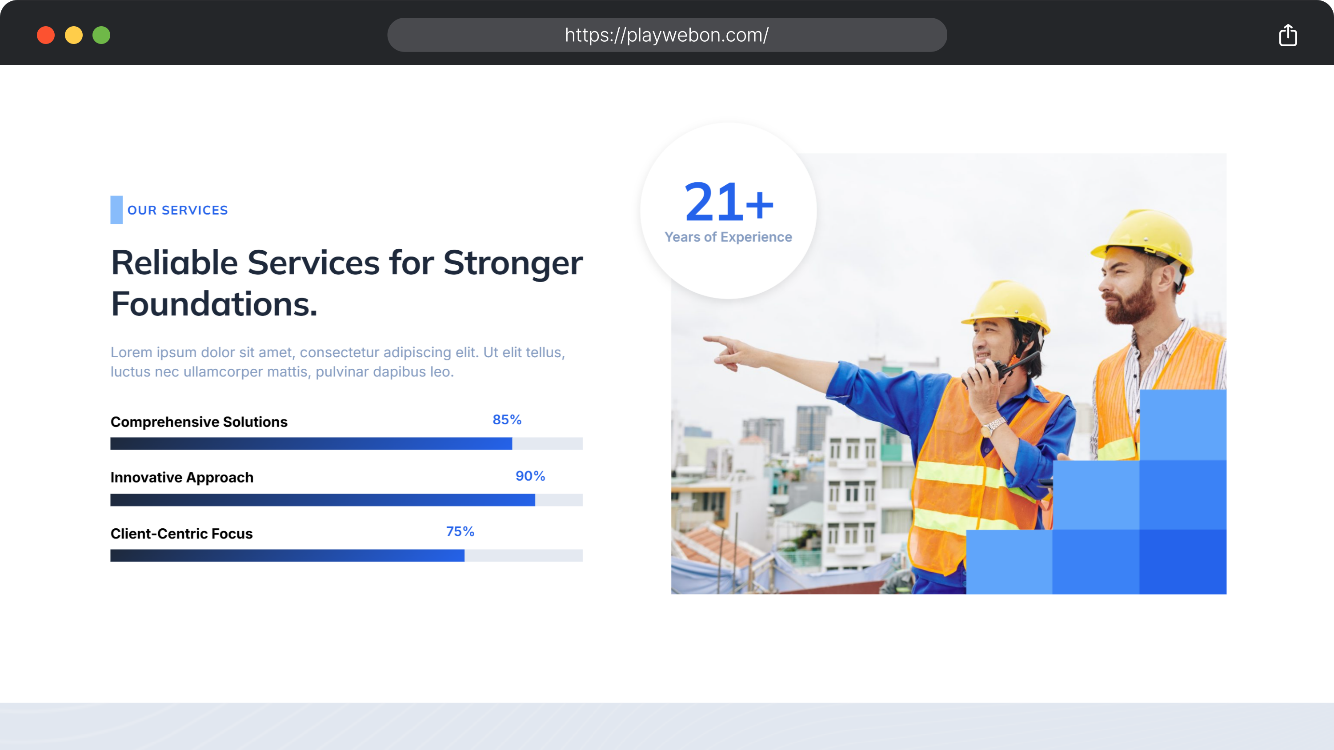Click the red close window dot
The width and height of the screenshot is (1334, 750).
click(46, 35)
